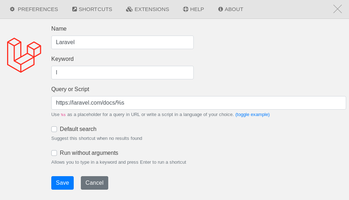349x200 pixels.
Task: Click the "Run without arguments" label text
Action: coord(89,153)
